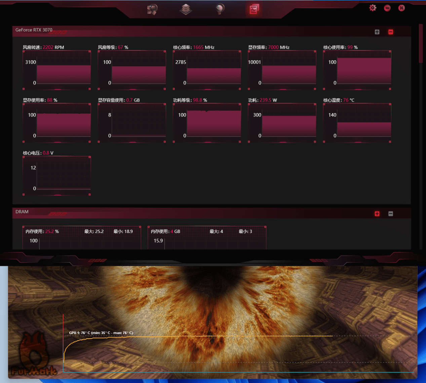Click the 显存容量使用: 0.7 GB label
Image resolution: width=426 pixels, height=383 pixels.
119,100
